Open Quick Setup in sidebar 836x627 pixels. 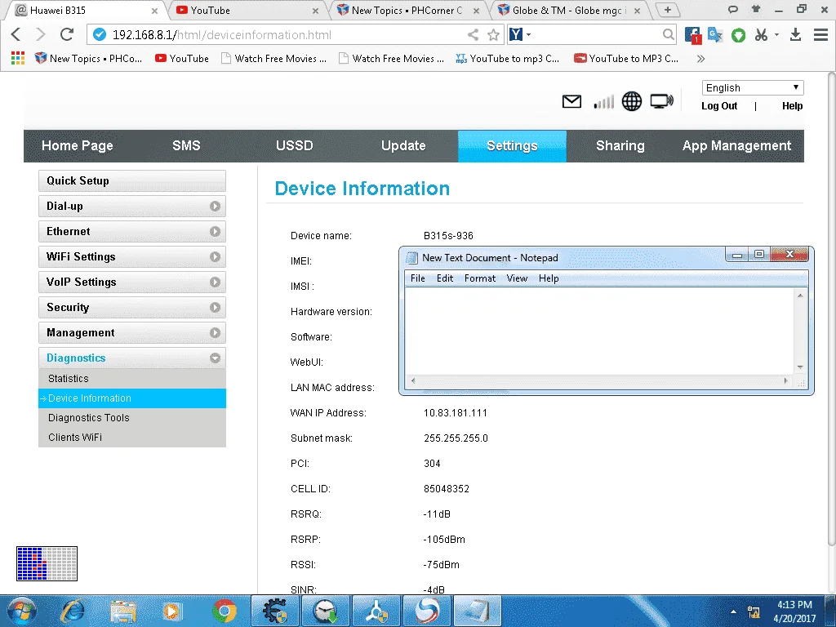click(x=132, y=180)
